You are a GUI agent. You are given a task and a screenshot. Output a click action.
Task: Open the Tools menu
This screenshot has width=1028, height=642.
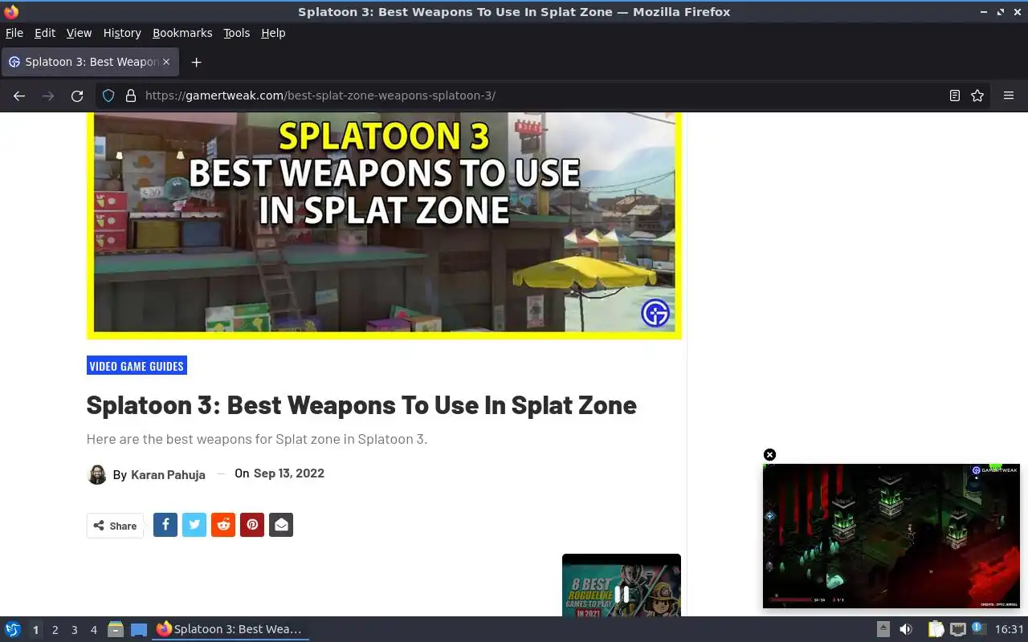[x=237, y=33]
